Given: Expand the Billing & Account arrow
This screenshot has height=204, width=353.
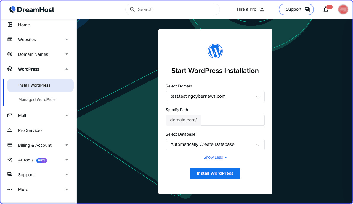Looking at the screenshot, I should pyautogui.click(x=67, y=145).
